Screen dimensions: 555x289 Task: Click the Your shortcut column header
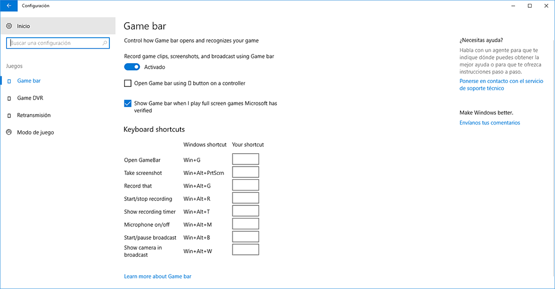(248, 144)
